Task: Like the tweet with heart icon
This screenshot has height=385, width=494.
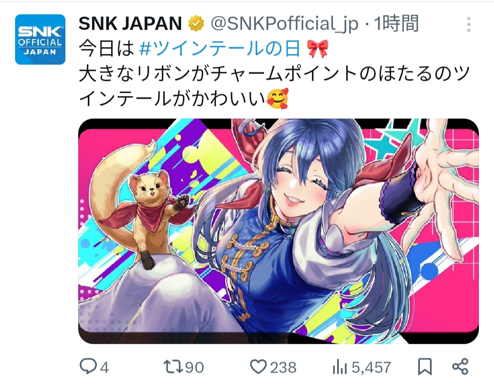Action: (x=258, y=367)
